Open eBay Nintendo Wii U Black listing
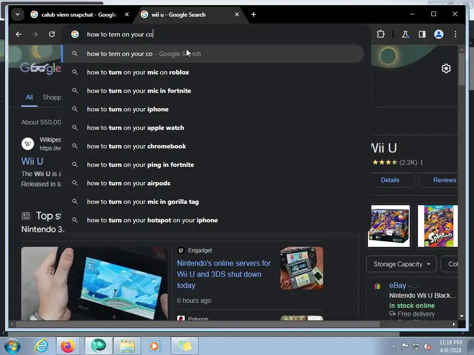Screen dimensions: 474x355 point(422,295)
